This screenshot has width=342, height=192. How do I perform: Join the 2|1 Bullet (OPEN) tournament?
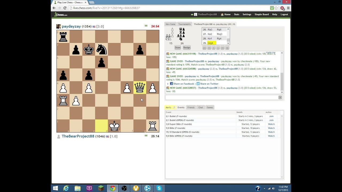pos(271,120)
